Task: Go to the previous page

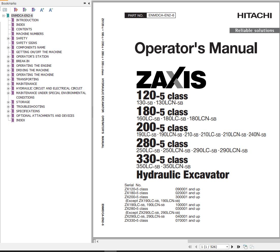Action: coord(196,247)
